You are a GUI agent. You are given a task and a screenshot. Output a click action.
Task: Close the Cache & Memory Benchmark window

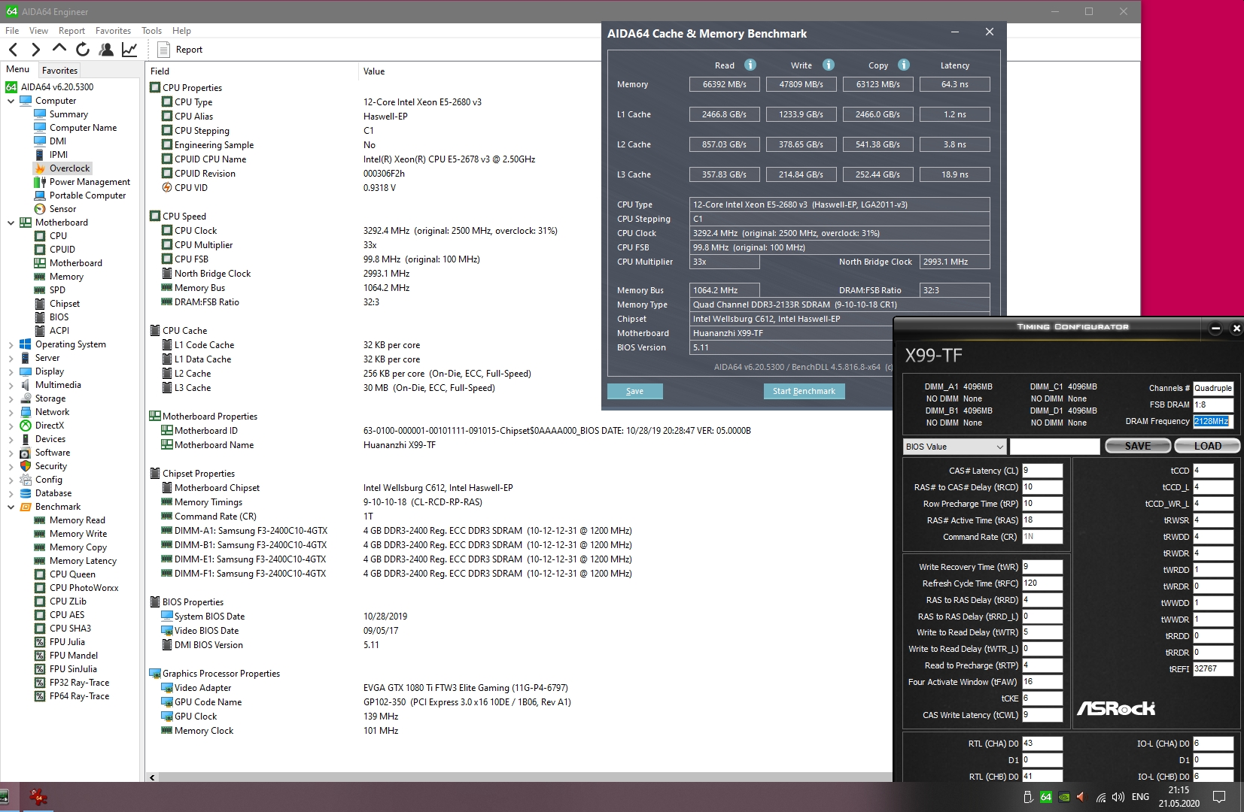click(990, 32)
